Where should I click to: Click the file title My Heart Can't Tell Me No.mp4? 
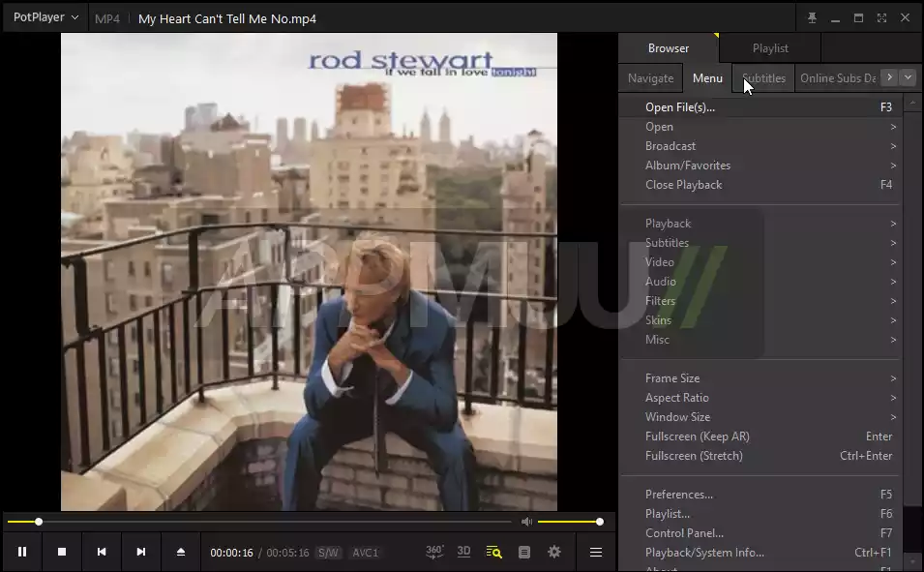click(x=226, y=18)
